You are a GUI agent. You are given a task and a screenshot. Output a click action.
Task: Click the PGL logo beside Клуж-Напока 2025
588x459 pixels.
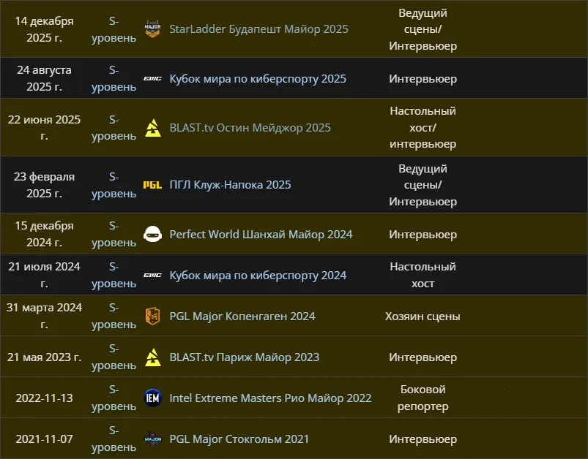coord(152,185)
